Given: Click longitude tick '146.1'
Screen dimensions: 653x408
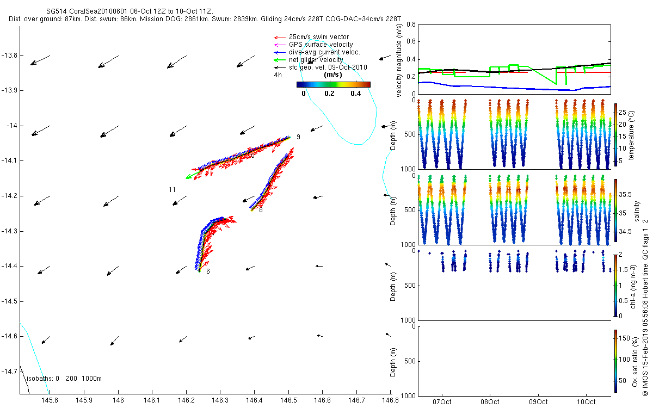Looking at the screenshot, I should point(152,400).
